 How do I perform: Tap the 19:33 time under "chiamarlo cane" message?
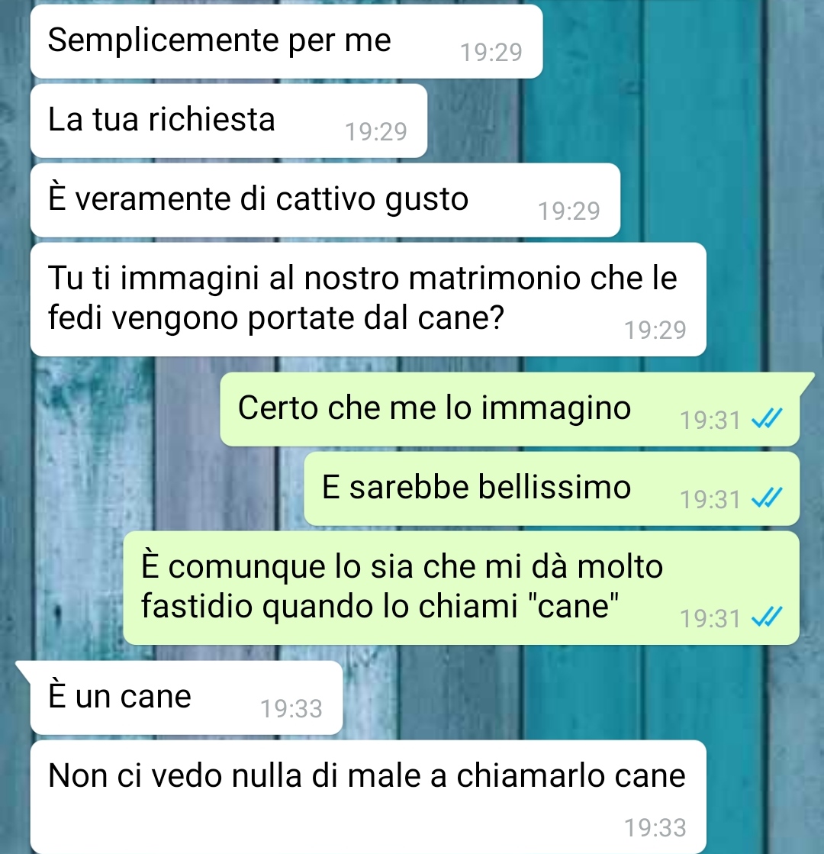click(x=655, y=827)
